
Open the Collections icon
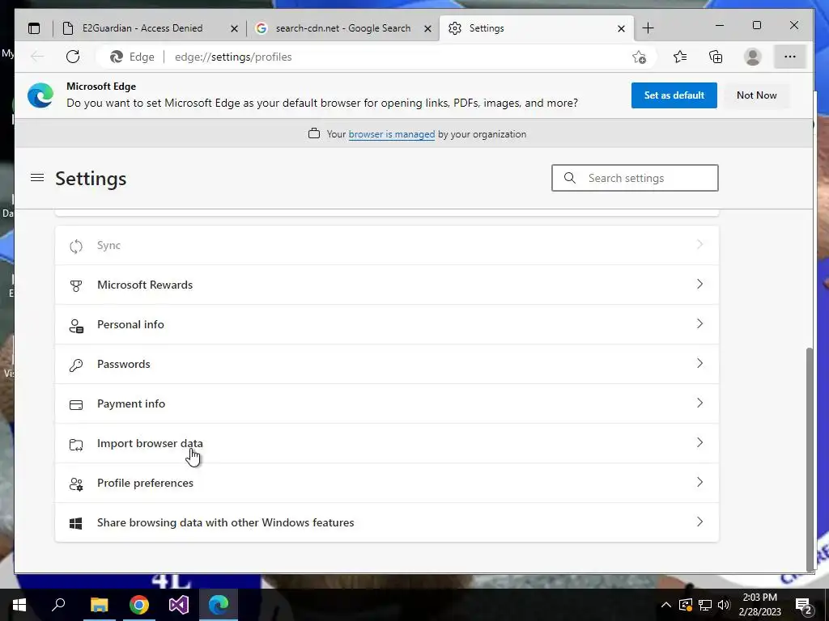(x=716, y=57)
